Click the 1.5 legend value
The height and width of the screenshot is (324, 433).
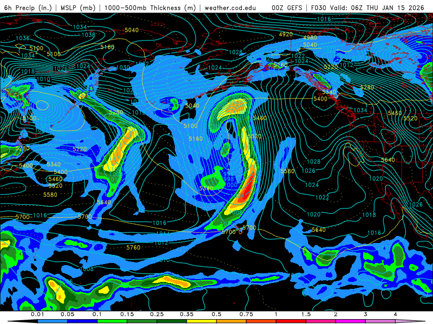pyautogui.click(x=306, y=314)
